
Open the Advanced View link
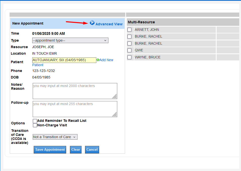pyautogui.click(x=109, y=24)
